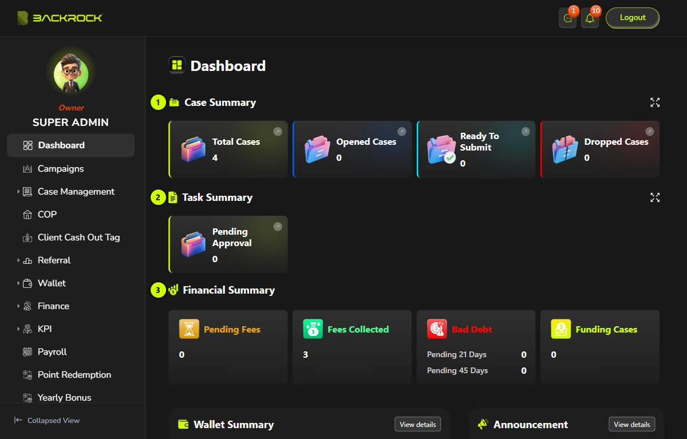Click the Super Admin avatar picture
The image size is (687, 439).
pos(71,73)
